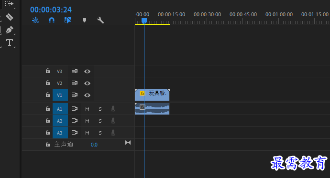330x178 pixels.
Task: Toggle Snap magnet in timeline
Action: 52,20
